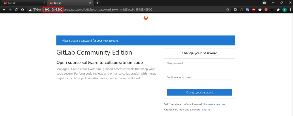Screen dimensions: 293x116
Task: Close the active GitLab tab
Action: coord(90,3)
